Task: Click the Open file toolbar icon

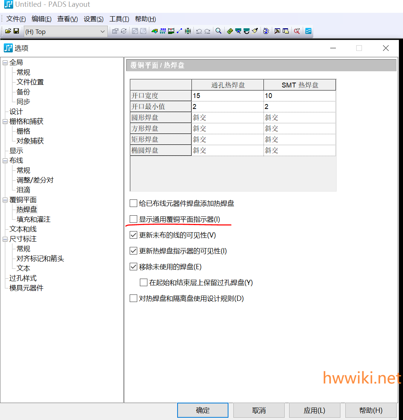Action: coord(8,31)
